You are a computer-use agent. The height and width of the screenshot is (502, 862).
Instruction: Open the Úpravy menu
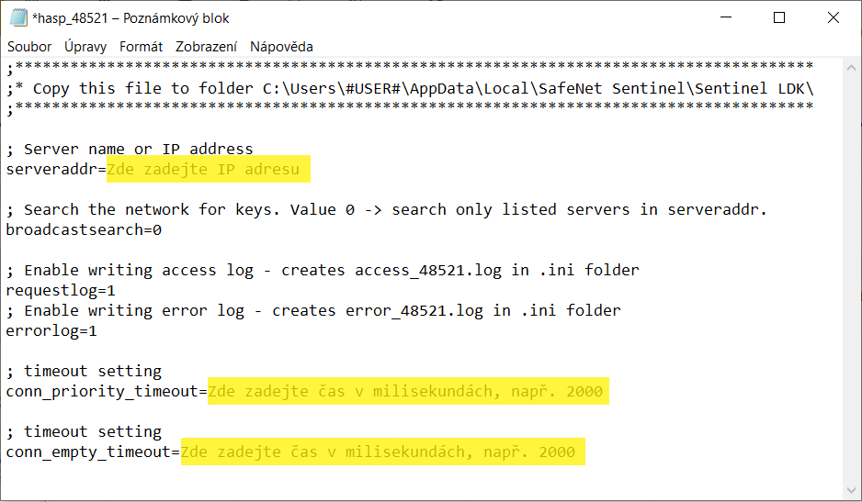click(85, 47)
